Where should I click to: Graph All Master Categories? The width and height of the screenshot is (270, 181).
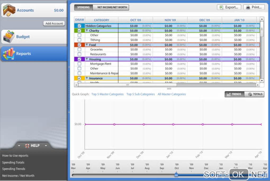click(172, 94)
